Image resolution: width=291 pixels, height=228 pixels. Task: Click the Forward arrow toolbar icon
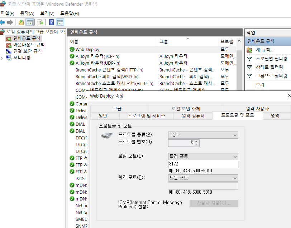(10, 23)
